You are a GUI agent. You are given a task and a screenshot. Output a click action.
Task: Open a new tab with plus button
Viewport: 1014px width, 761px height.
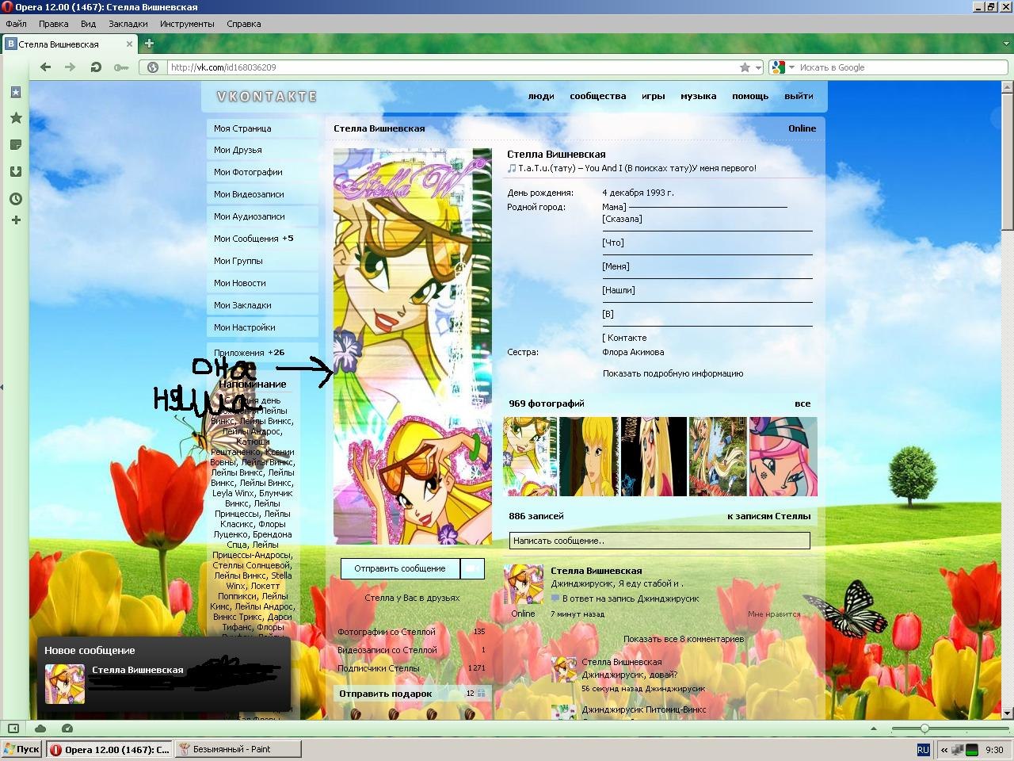[x=149, y=44]
